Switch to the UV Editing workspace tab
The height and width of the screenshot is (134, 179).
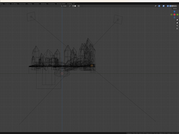pos(14,4)
